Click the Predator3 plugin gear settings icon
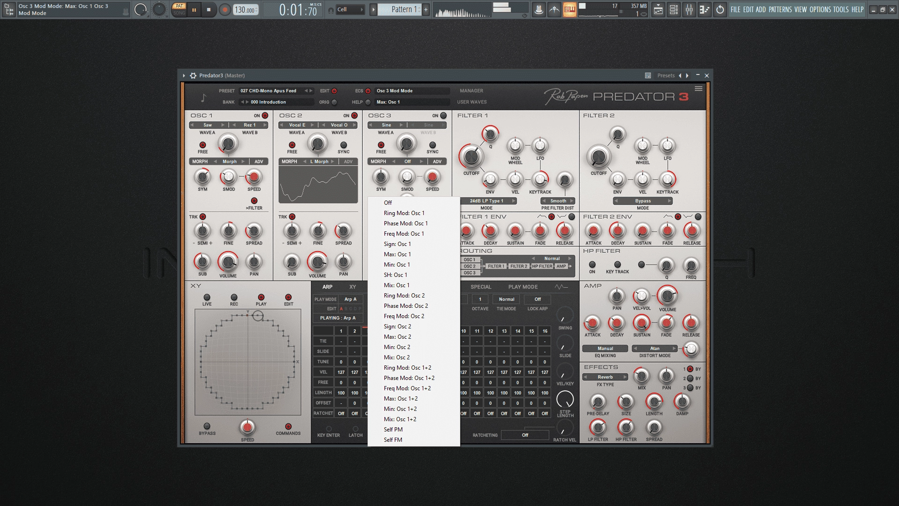 point(193,75)
